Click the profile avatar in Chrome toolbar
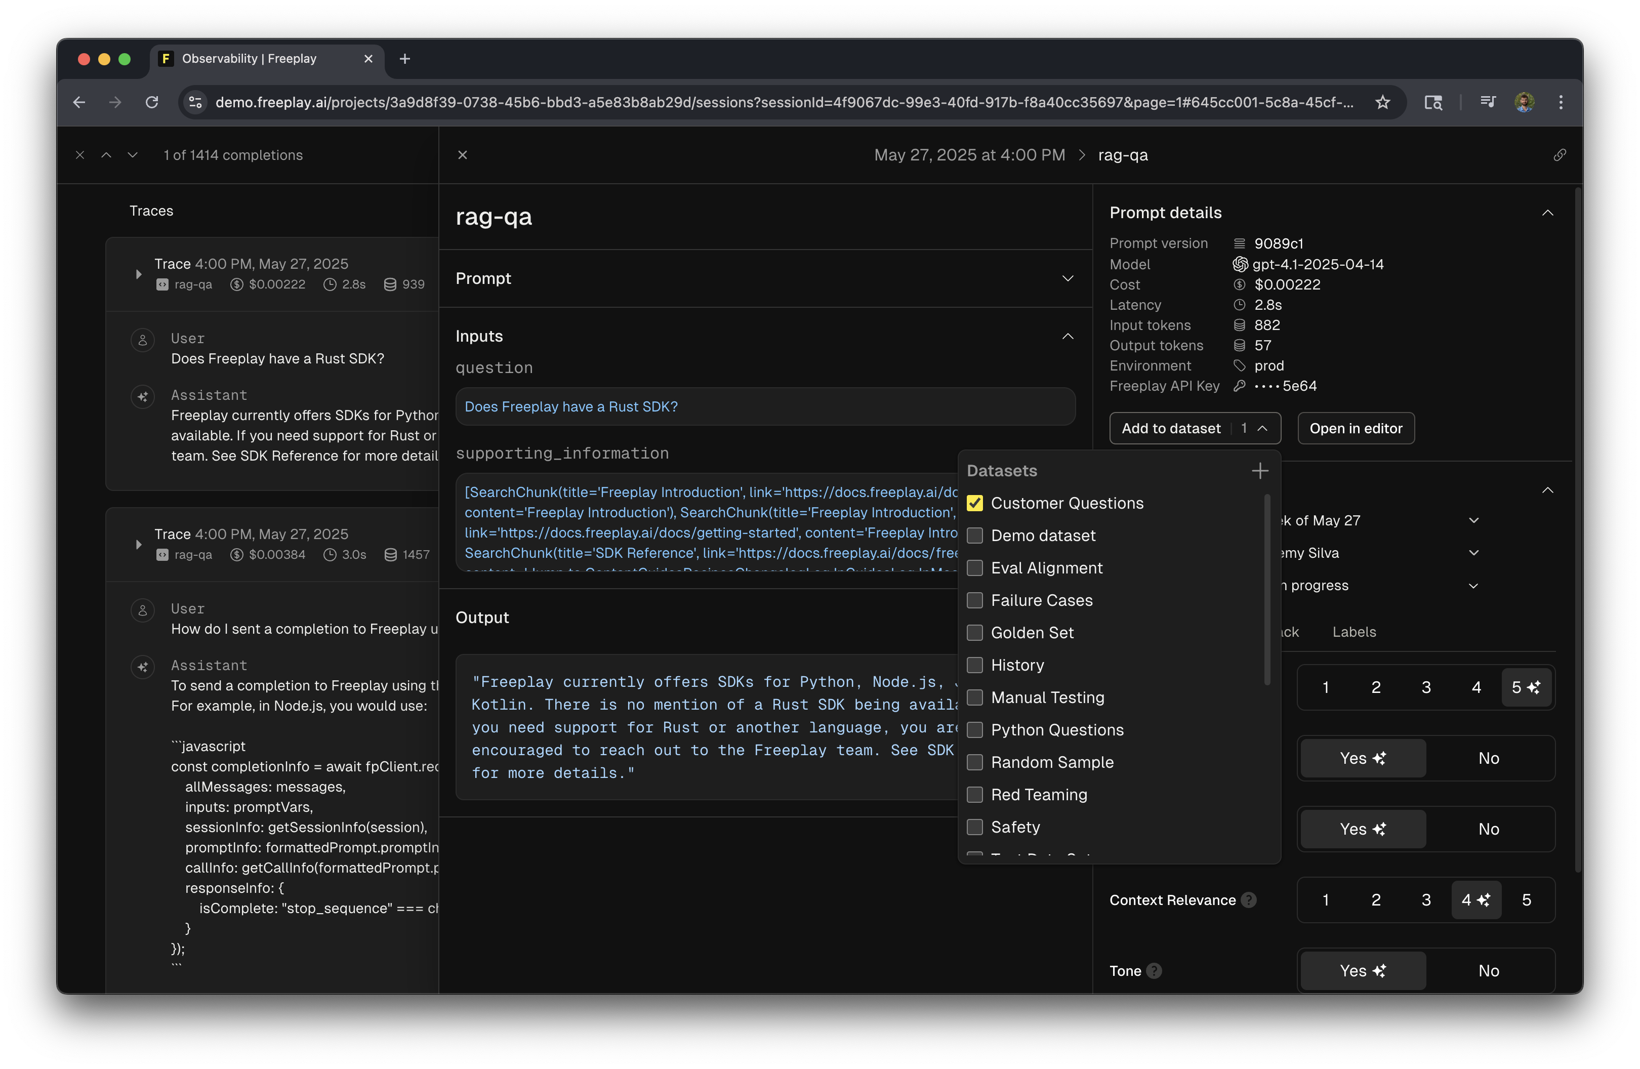 [x=1524, y=102]
